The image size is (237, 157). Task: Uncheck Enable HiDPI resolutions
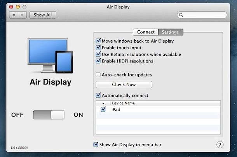pos(98,61)
